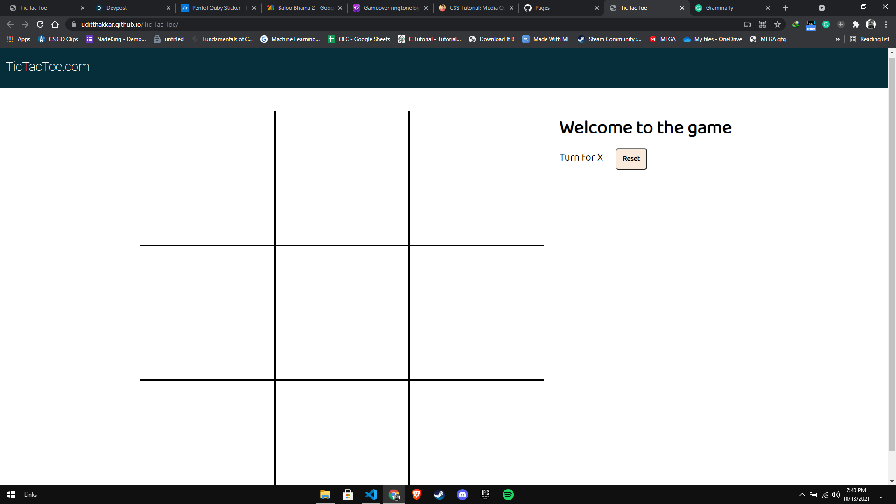
Task: Click the browser profile avatar
Action: pyautogui.click(x=871, y=24)
